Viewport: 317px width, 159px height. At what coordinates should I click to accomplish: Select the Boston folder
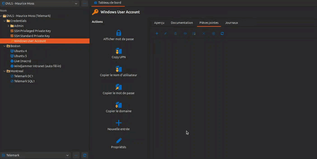[x=15, y=46]
